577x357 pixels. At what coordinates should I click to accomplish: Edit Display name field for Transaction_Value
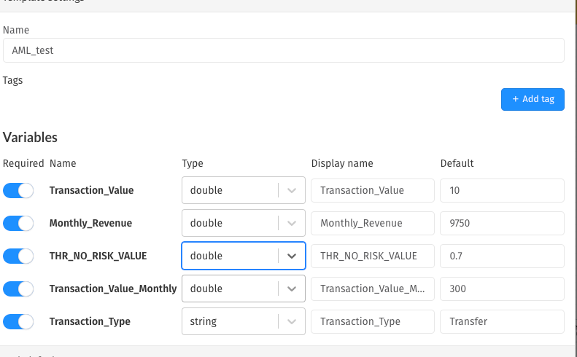coord(373,190)
